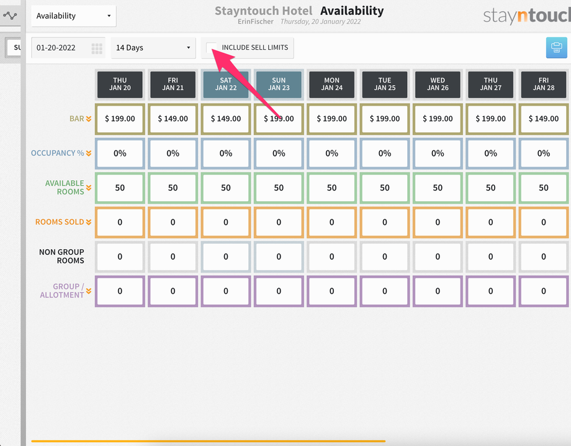Click the rooms sold cell for Jan 27
This screenshot has width=571, height=446.
pyautogui.click(x=491, y=222)
